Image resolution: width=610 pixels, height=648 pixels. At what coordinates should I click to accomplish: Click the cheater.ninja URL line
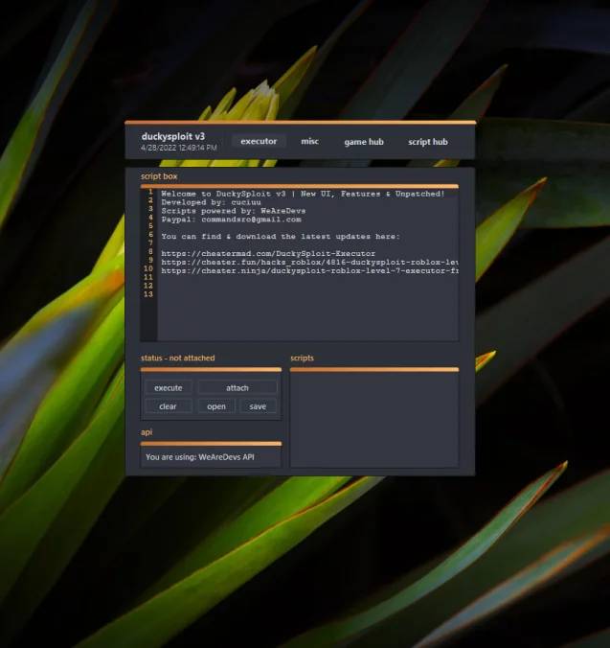point(309,270)
